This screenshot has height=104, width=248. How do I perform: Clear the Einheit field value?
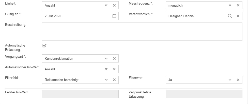coord(114,5)
